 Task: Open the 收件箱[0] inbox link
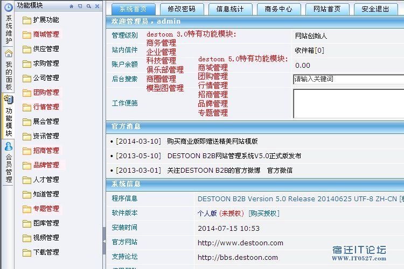coord(309,51)
